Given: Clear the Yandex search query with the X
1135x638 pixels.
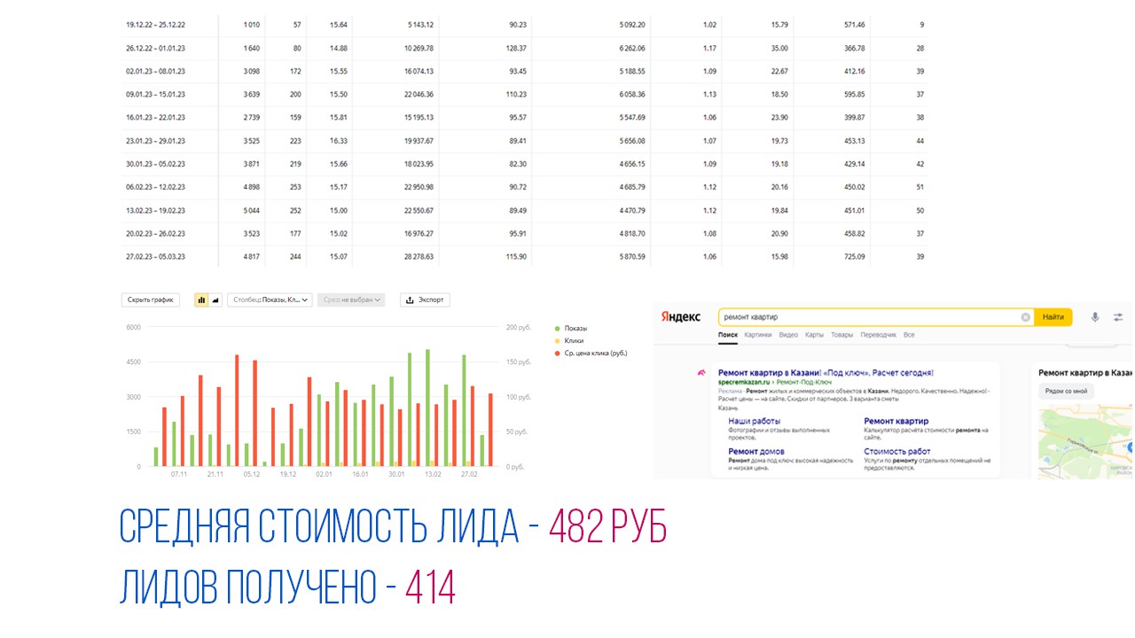Looking at the screenshot, I should pos(1026,317).
